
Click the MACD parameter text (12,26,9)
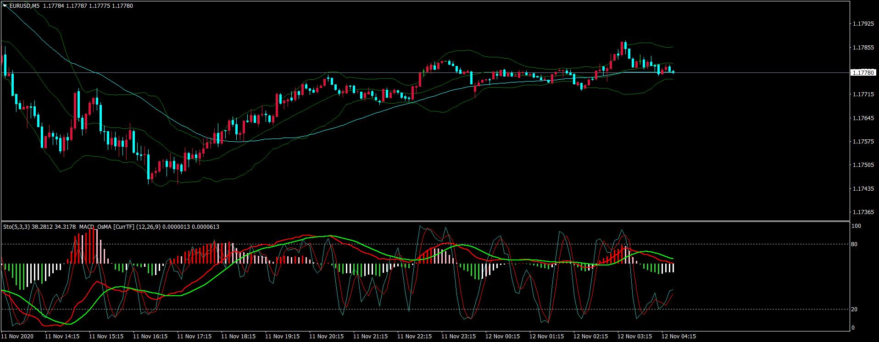click(148, 226)
